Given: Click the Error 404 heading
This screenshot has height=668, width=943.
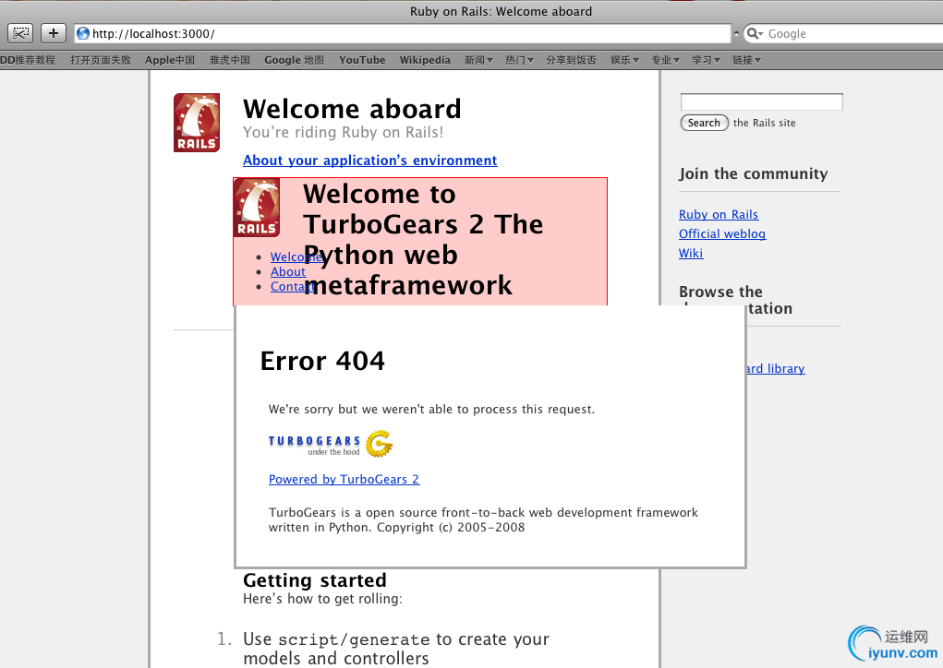Looking at the screenshot, I should [322, 361].
